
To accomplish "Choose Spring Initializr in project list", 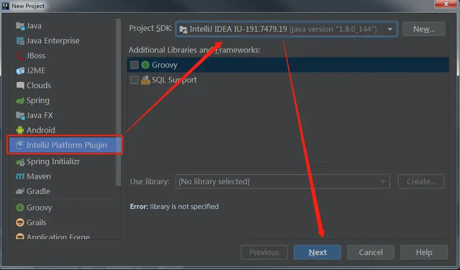I will click(x=53, y=161).
